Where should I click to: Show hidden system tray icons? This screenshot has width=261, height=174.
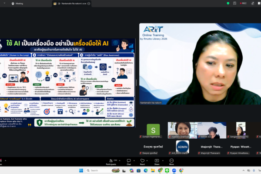point(243,171)
